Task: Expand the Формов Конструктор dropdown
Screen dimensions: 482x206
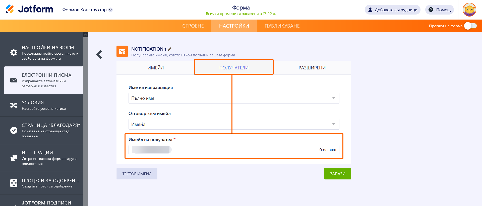Action: coord(110,10)
